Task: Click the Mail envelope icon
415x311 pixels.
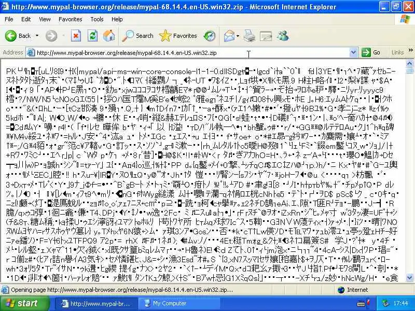Action: pyautogui.click(x=229, y=36)
